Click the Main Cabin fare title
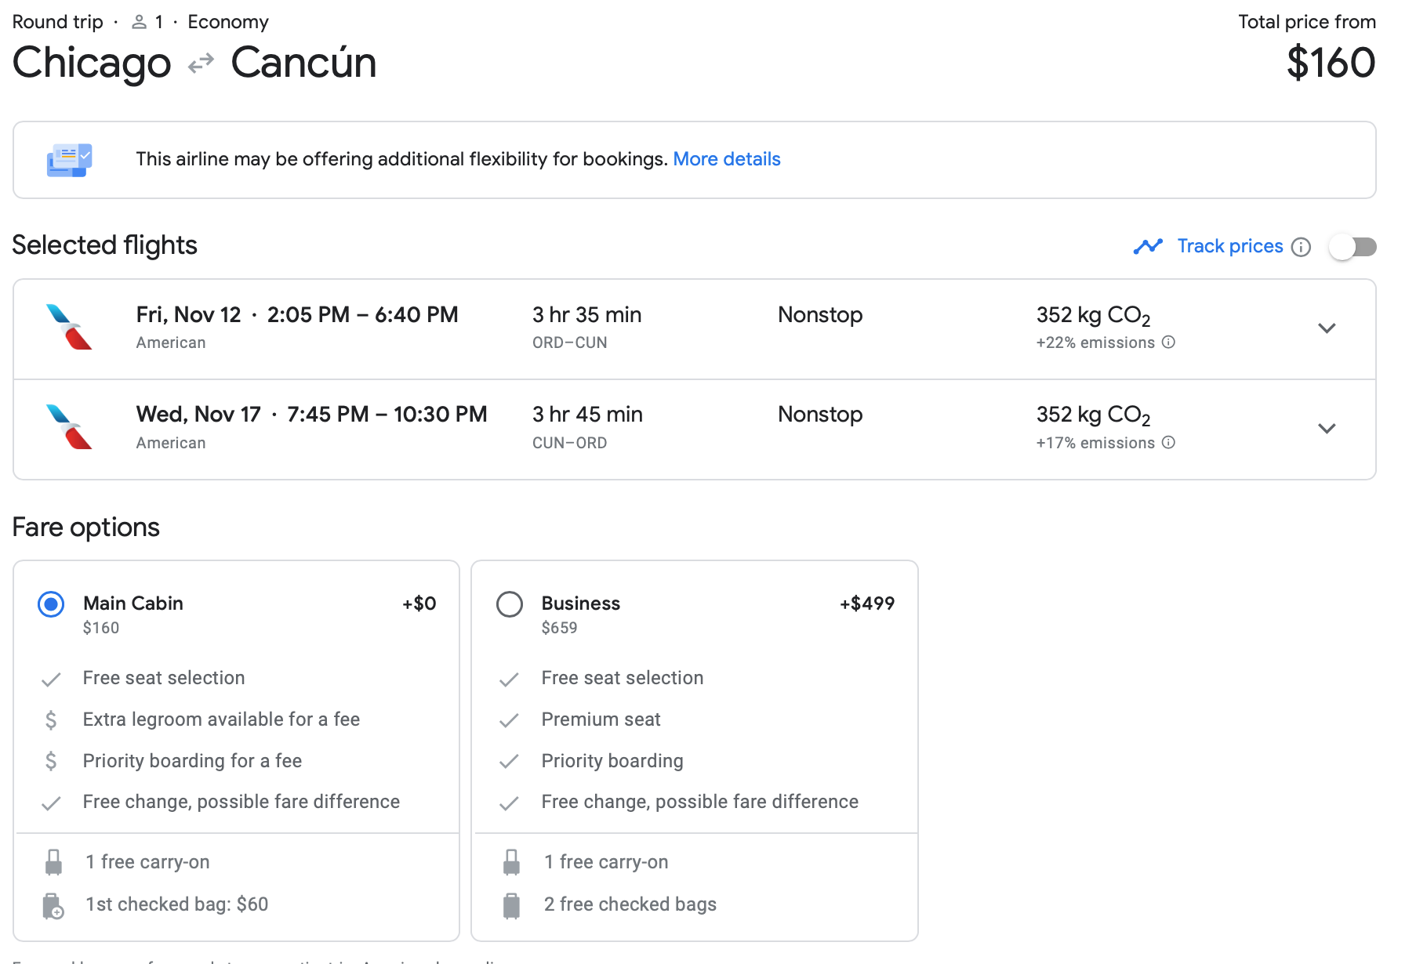The image size is (1427, 964). [133, 603]
